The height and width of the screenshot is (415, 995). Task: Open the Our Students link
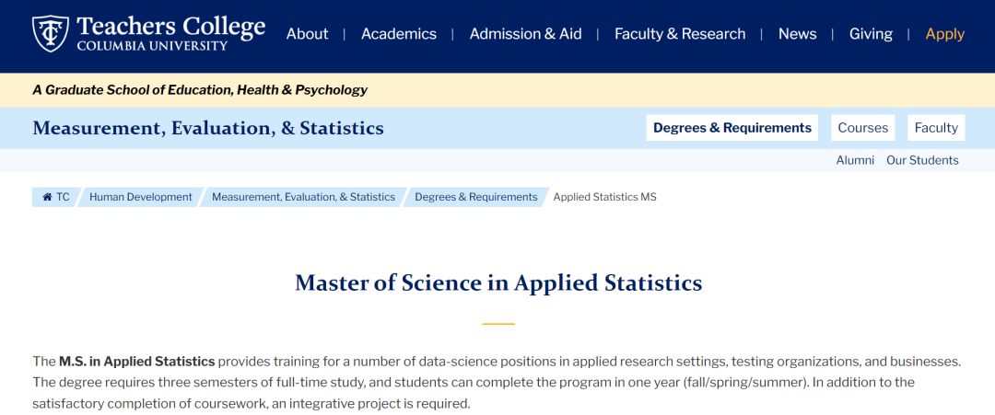tap(922, 160)
